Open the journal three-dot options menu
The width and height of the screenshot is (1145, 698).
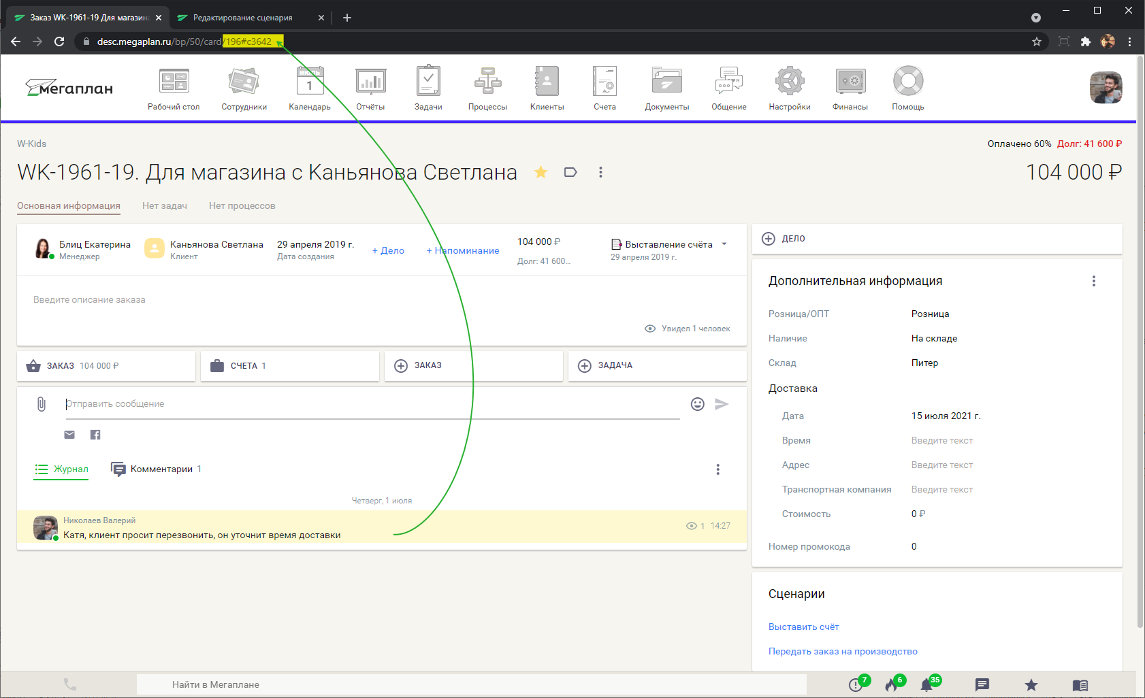pyautogui.click(x=717, y=469)
